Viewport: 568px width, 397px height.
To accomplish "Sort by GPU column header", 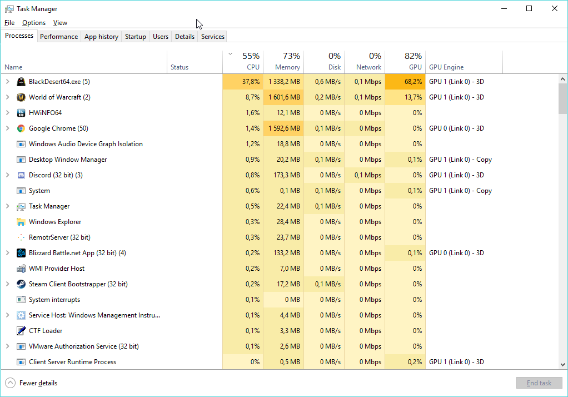I will point(405,62).
